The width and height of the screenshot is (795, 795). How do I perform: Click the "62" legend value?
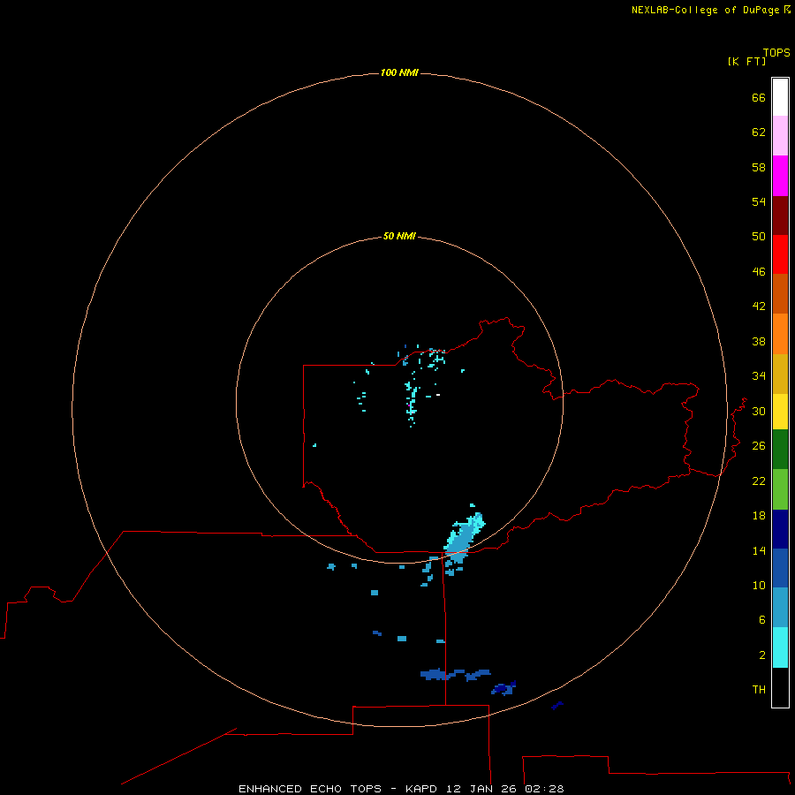coord(759,132)
